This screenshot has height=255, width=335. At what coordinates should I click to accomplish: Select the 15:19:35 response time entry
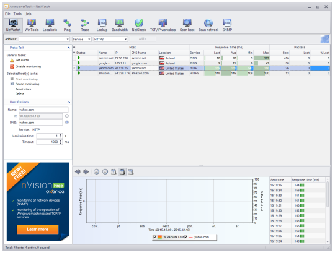coord(297,185)
